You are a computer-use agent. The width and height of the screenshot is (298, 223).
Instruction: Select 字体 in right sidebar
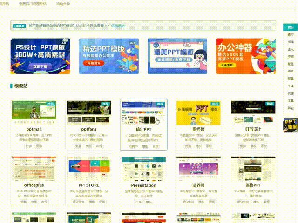[x=291, y=86]
